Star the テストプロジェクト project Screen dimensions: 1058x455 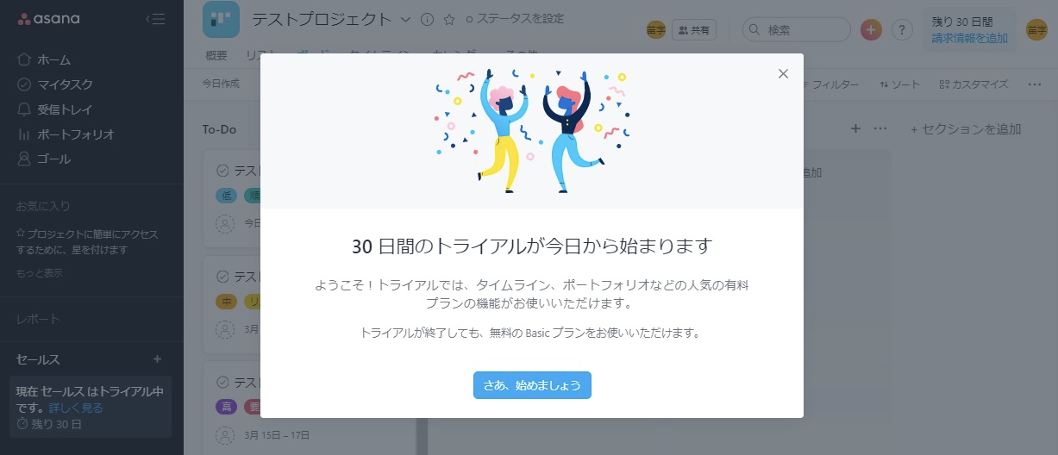448,19
